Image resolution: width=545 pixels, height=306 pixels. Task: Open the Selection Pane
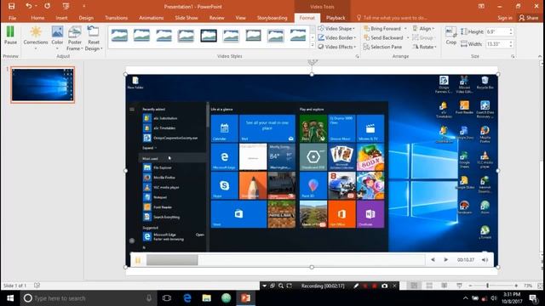382,47
